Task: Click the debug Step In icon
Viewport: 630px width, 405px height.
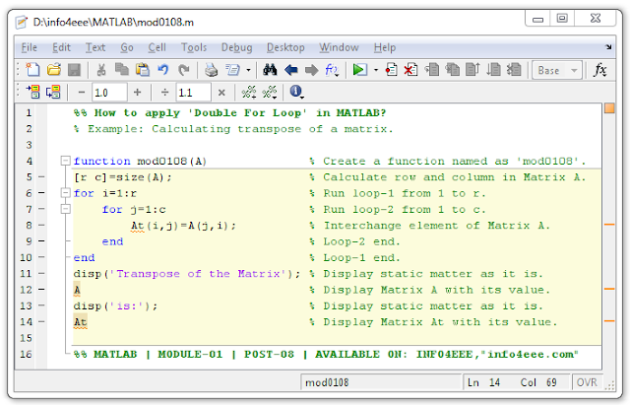Action: (x=453, y=70)
